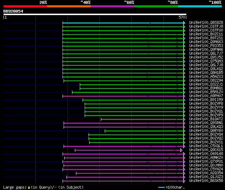Select the UniRef100_B0ZVQ1 label
The image size is (225, 190).
206,111
